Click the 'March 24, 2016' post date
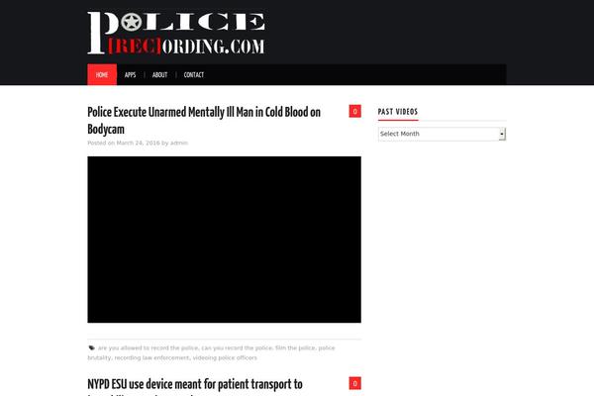The image size is (594, 396). [138, 143]
